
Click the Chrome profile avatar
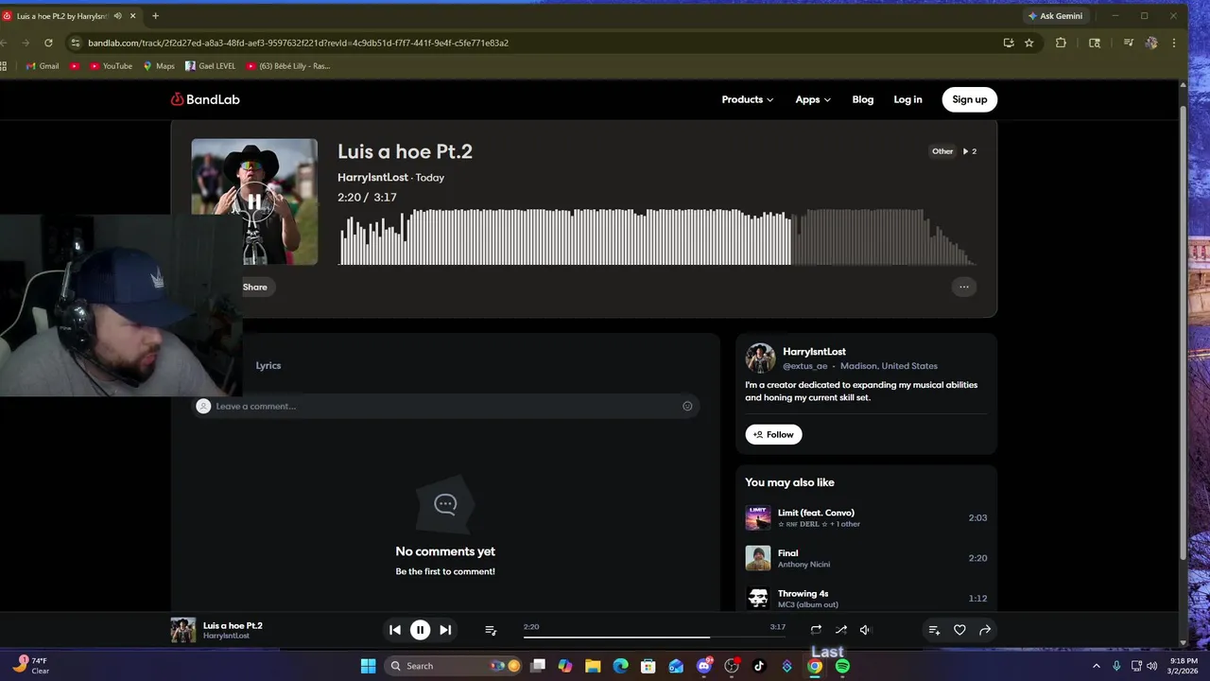click(x=1151, y=43)
